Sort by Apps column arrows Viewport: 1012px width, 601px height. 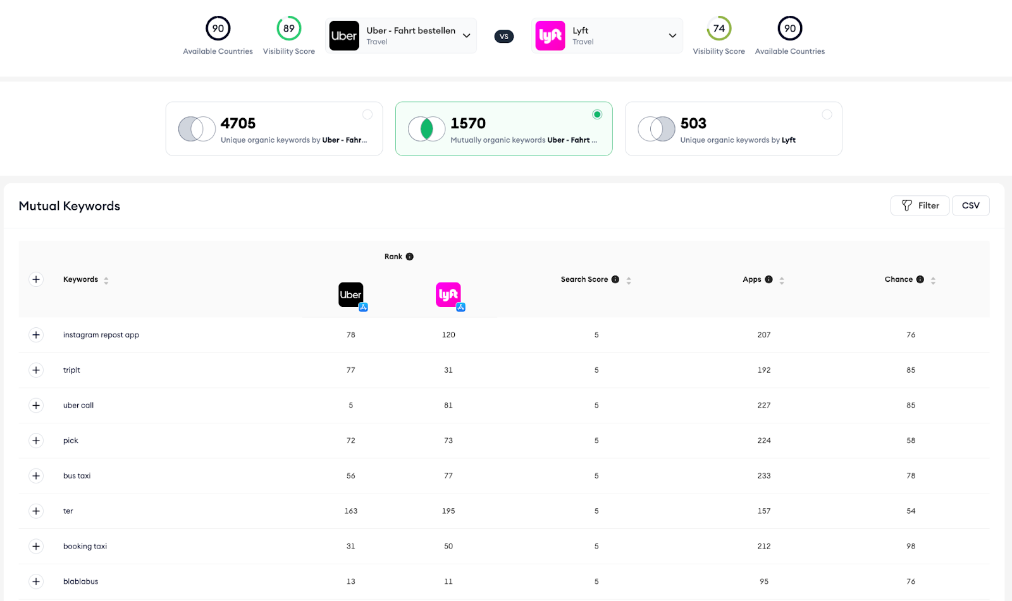click(x=782, y=280)
